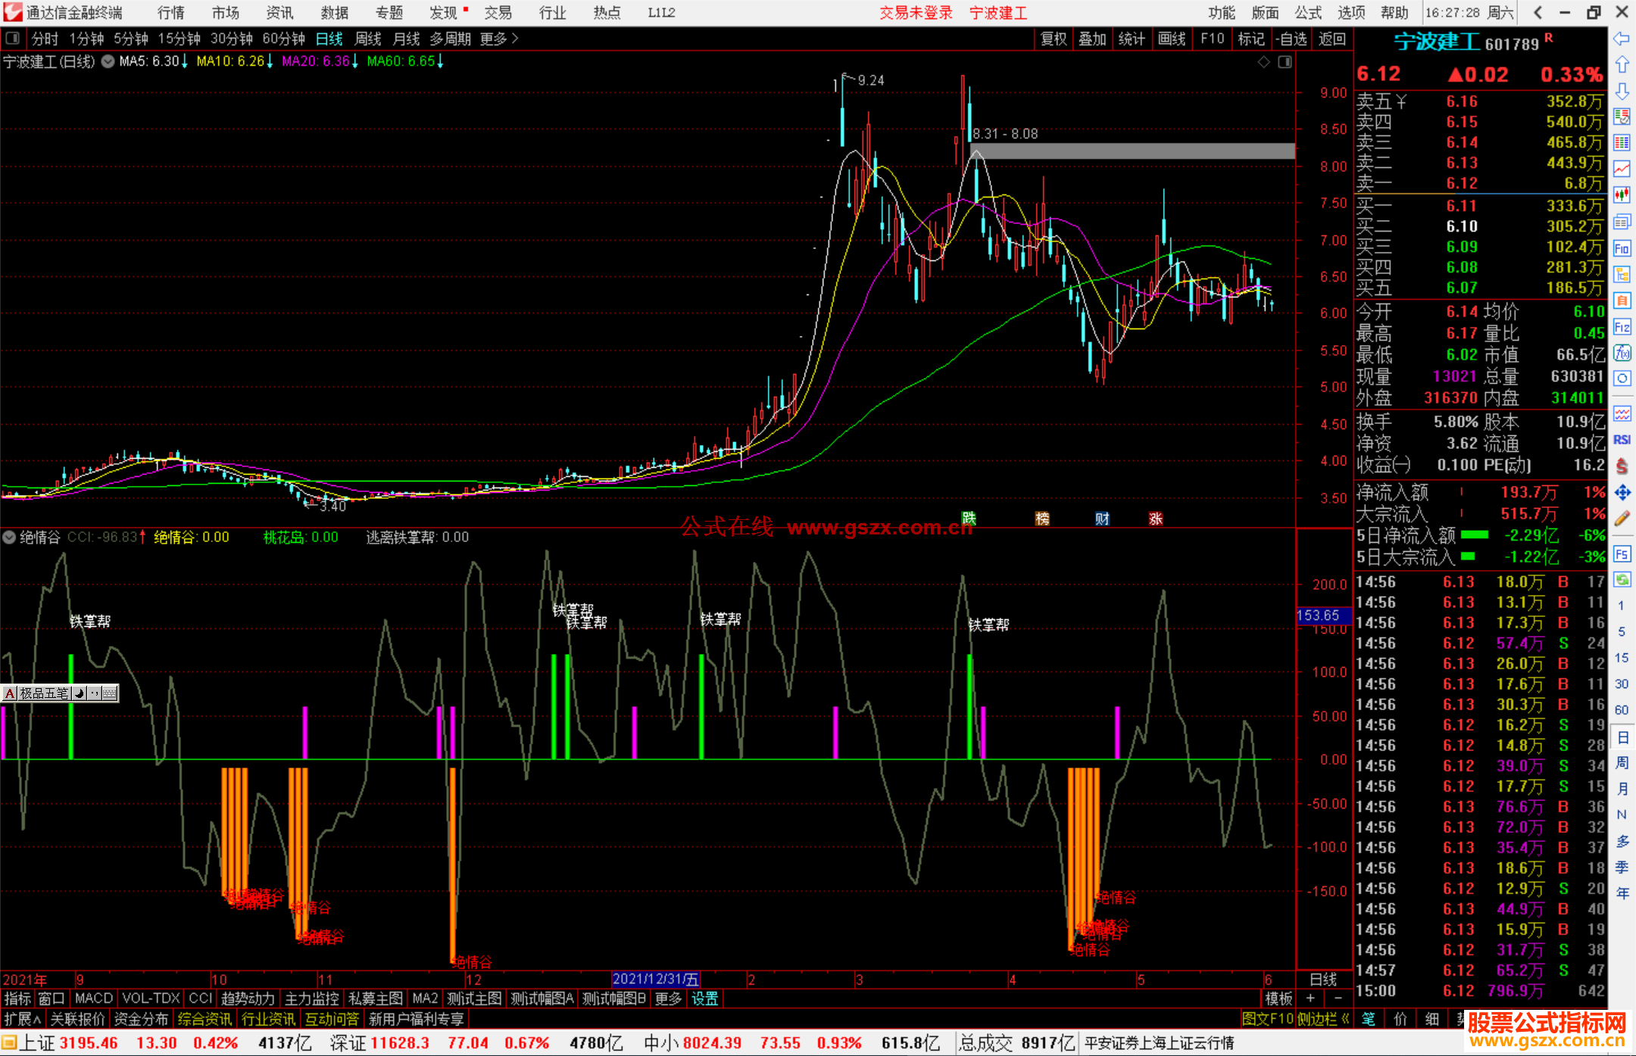Screen dimensions: 1636x1056
Task: Open the 复权 adjustment dropdown
Action: click(1054, 39)
